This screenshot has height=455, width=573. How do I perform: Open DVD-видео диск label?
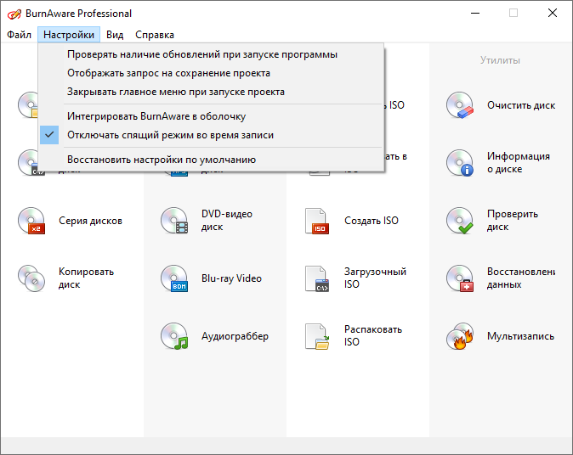click(x=227, y=221)
